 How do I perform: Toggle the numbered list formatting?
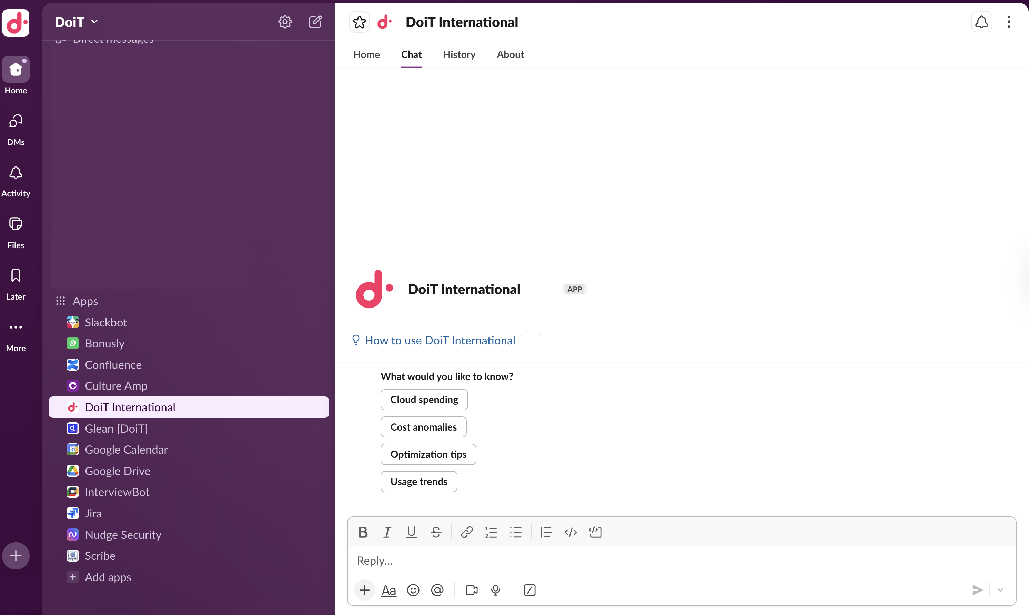pos(491,532)
